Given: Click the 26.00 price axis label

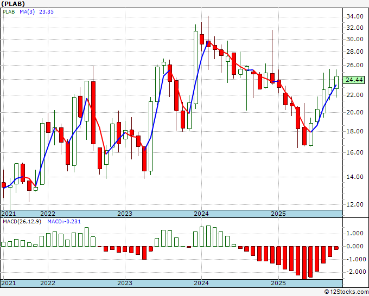Looking at the screenshot, I should [x=355, y=65].
